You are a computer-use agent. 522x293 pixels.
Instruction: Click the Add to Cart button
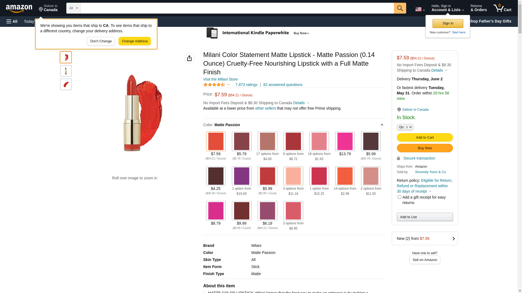[x=424, y=138]
